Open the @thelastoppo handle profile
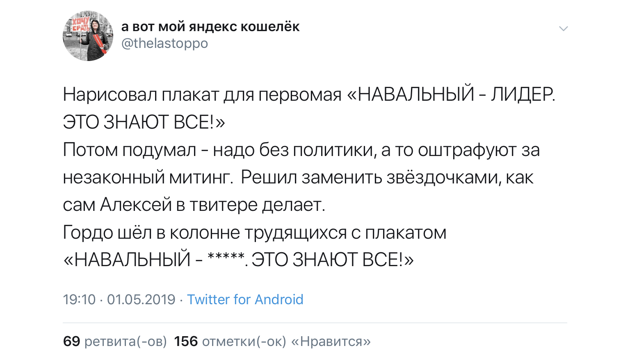The width and height of the screenshot is (630, 355). pyautogui.click(x=164, y=43)
